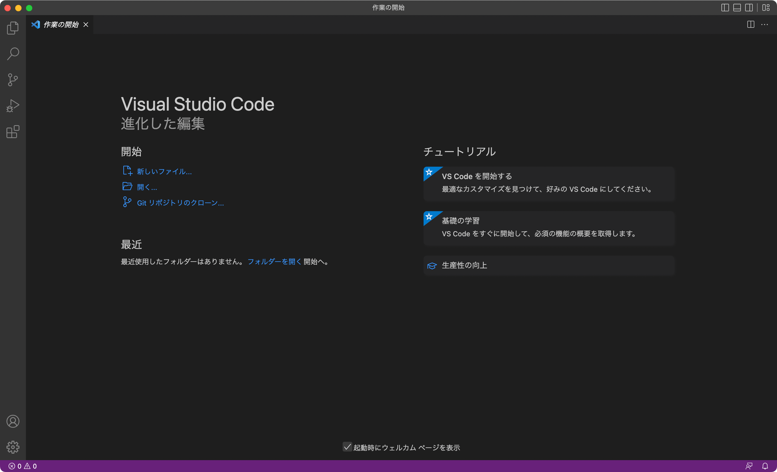Close the 作業の開始 tab
Viewport: 777px width, 472px height.
[86, 25]
